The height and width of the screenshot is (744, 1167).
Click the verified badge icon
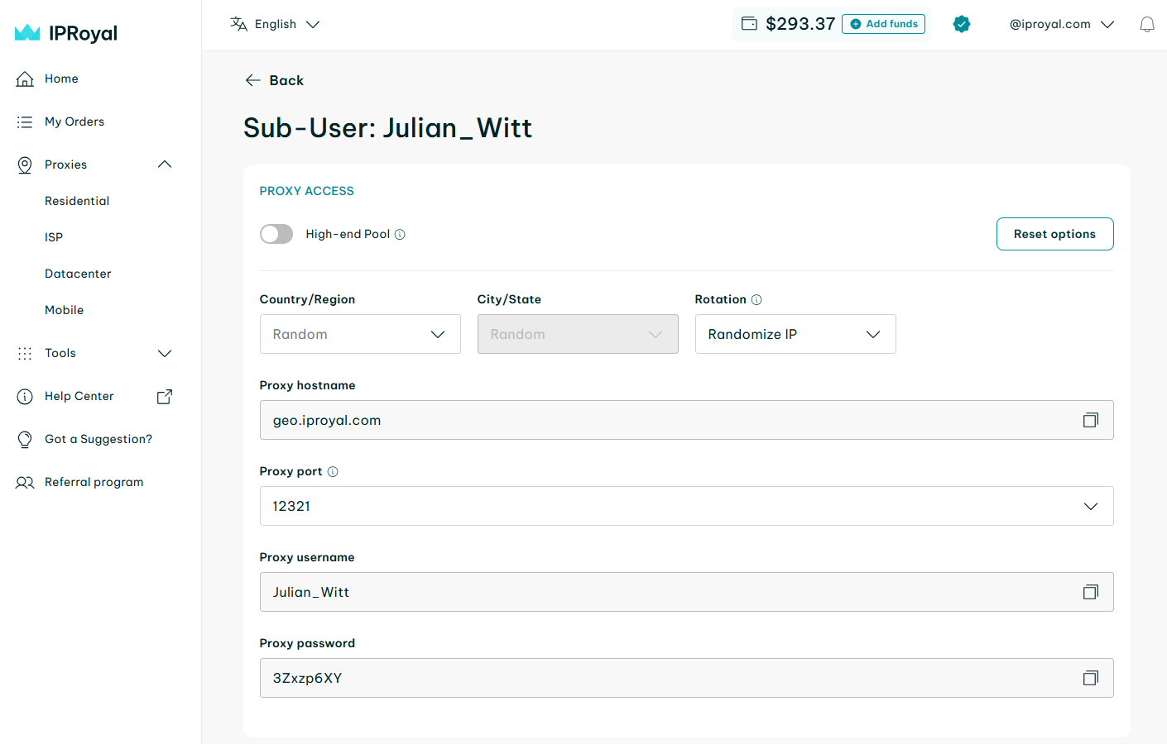962,24
